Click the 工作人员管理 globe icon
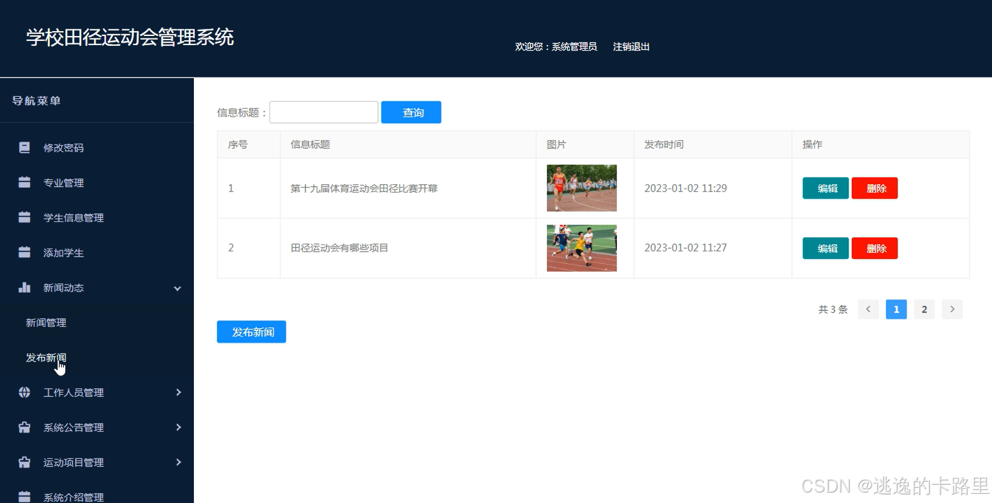Image resolution: width=992 pixels, height=503 pixels. pos(24,392)
